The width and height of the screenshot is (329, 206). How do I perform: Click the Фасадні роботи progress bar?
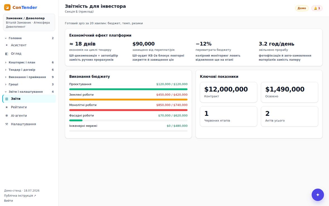coord(129,121)
